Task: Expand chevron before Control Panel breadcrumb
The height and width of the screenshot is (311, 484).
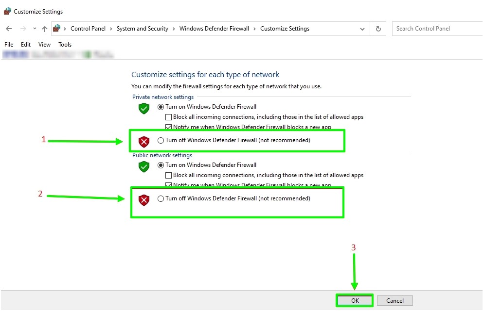Action: pyautogui.click(x=65, y=29)
